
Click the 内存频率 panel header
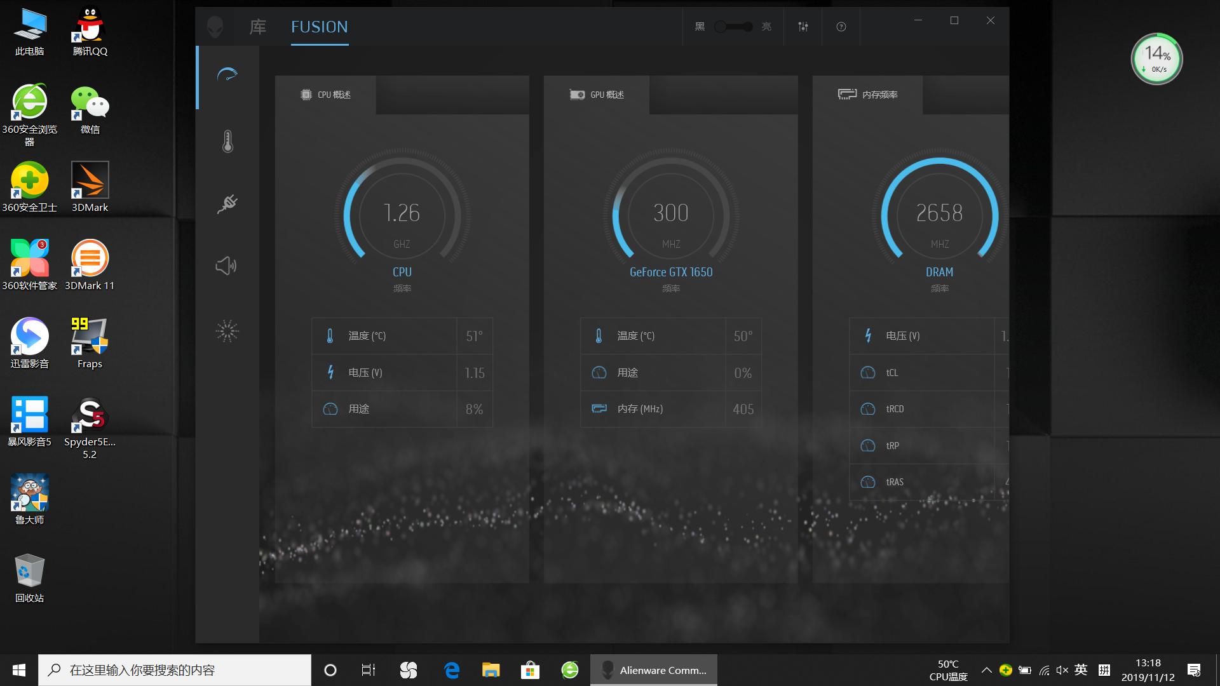pyautogui.click(x=868, y=95)
